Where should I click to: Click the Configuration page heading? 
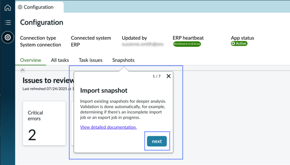pyautogui.click(x=42, y=22)
